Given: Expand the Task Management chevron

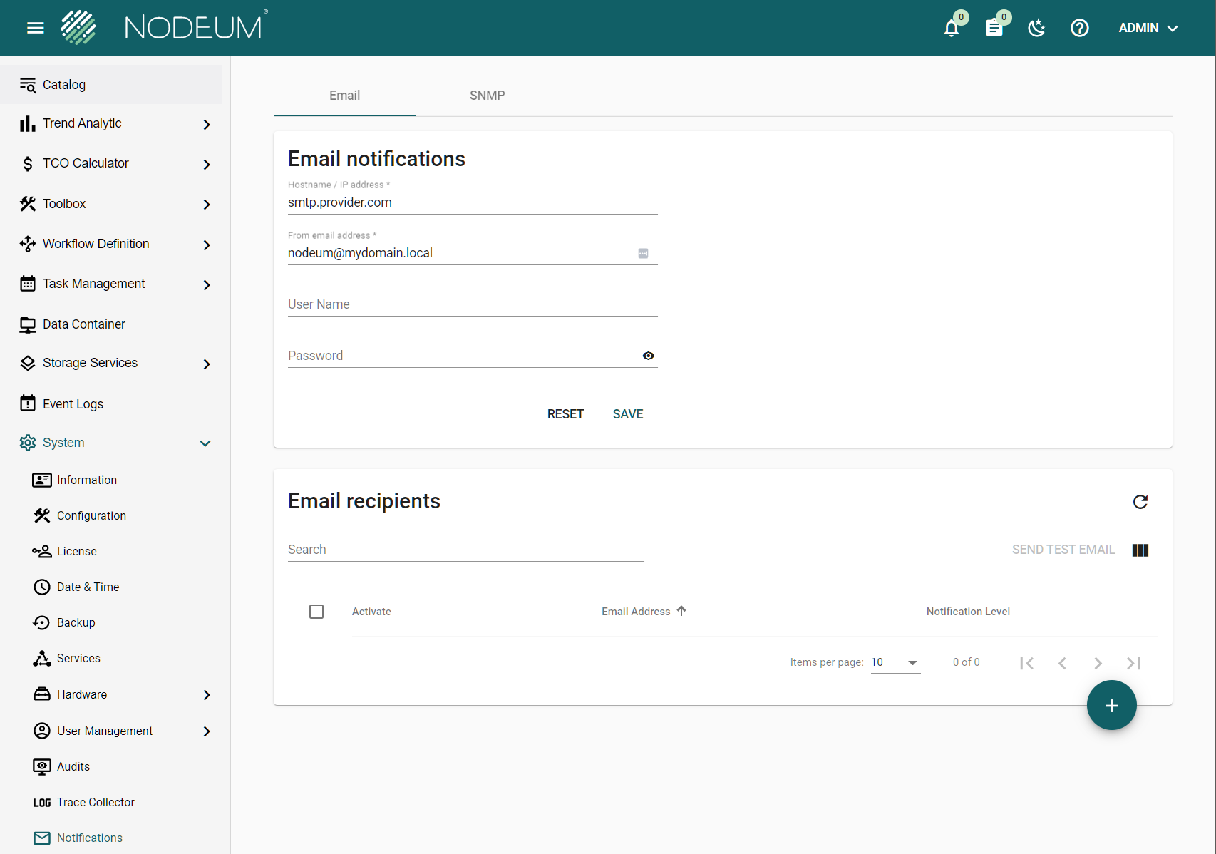Looking at the screenshot, I should 207,285.
